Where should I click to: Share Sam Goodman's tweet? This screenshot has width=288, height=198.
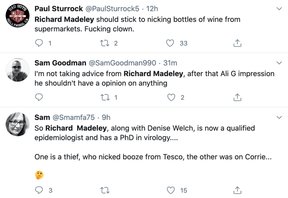237,97
